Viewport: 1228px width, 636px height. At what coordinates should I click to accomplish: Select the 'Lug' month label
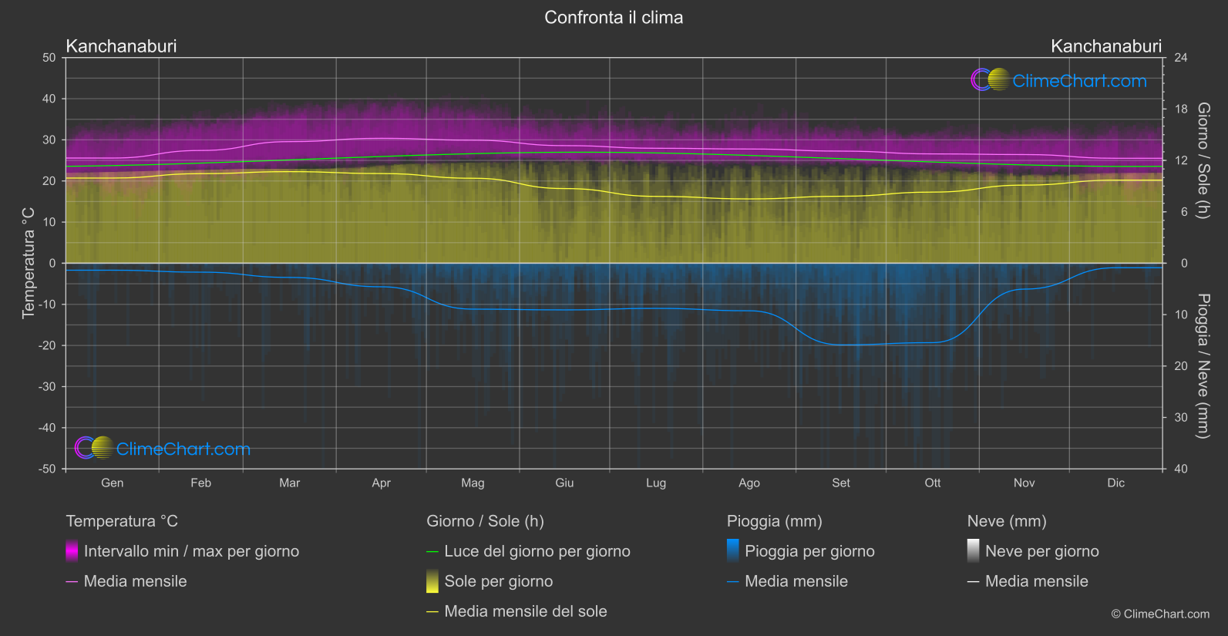[x=656, y=483]
